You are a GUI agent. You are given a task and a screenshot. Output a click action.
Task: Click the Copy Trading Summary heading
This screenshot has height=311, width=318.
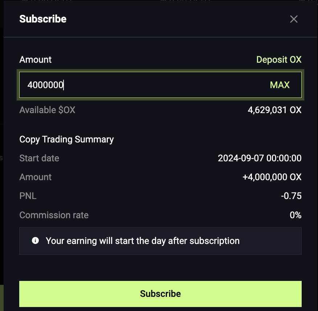click(x=66, y=139)
